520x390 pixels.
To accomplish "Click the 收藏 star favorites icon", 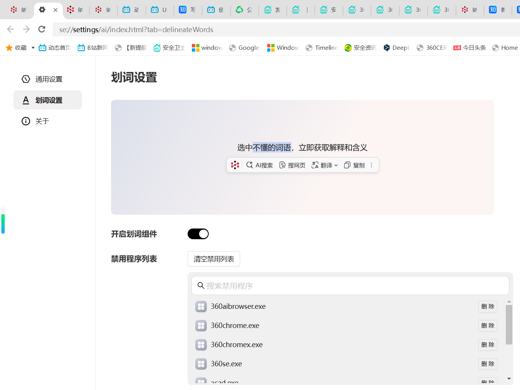I will coord(9,47).
